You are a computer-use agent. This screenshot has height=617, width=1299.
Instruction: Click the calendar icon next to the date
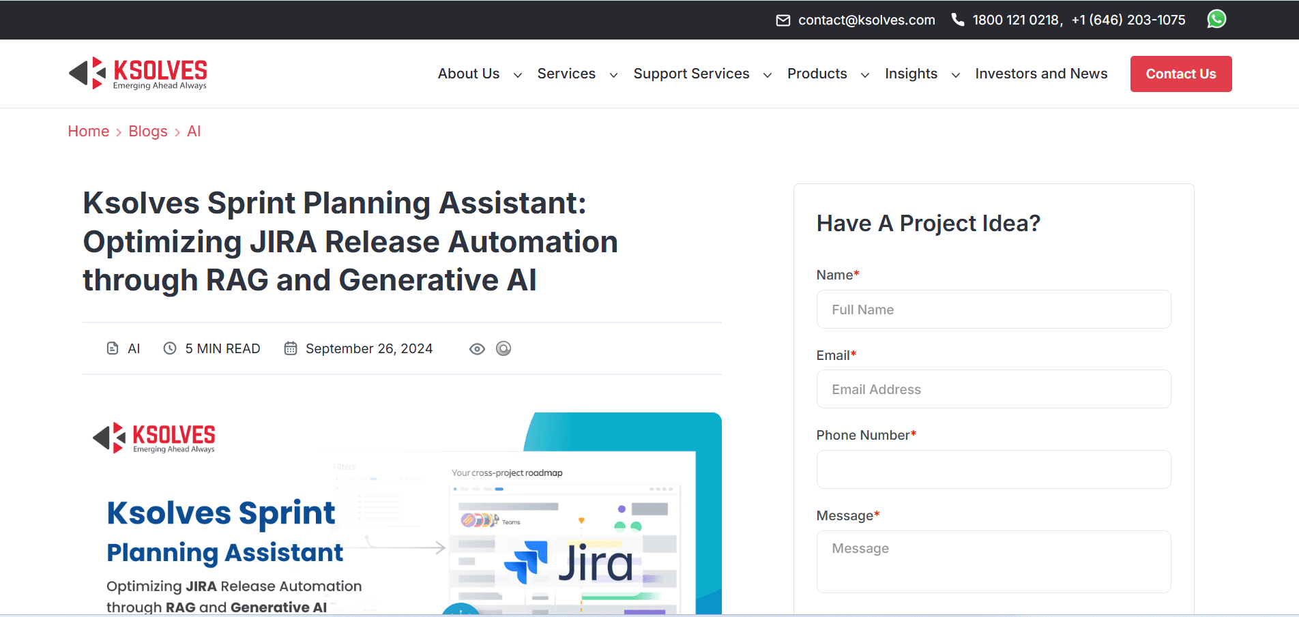pyautogui.click(x=291, y=348)
